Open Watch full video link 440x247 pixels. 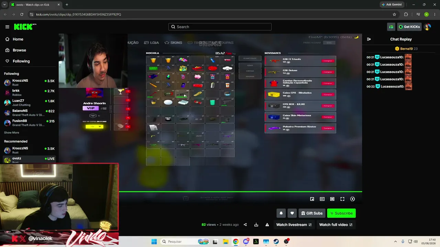pos(336,225)
